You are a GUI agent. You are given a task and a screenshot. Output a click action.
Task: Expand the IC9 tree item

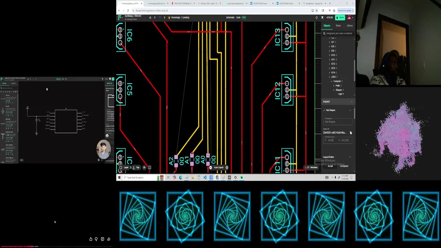330,51
